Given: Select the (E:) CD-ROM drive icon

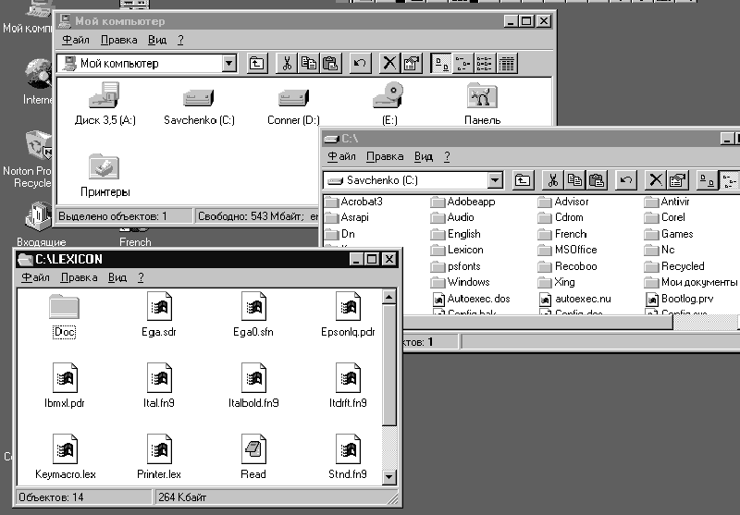Looking at the screenshot, I should point(389,104).
